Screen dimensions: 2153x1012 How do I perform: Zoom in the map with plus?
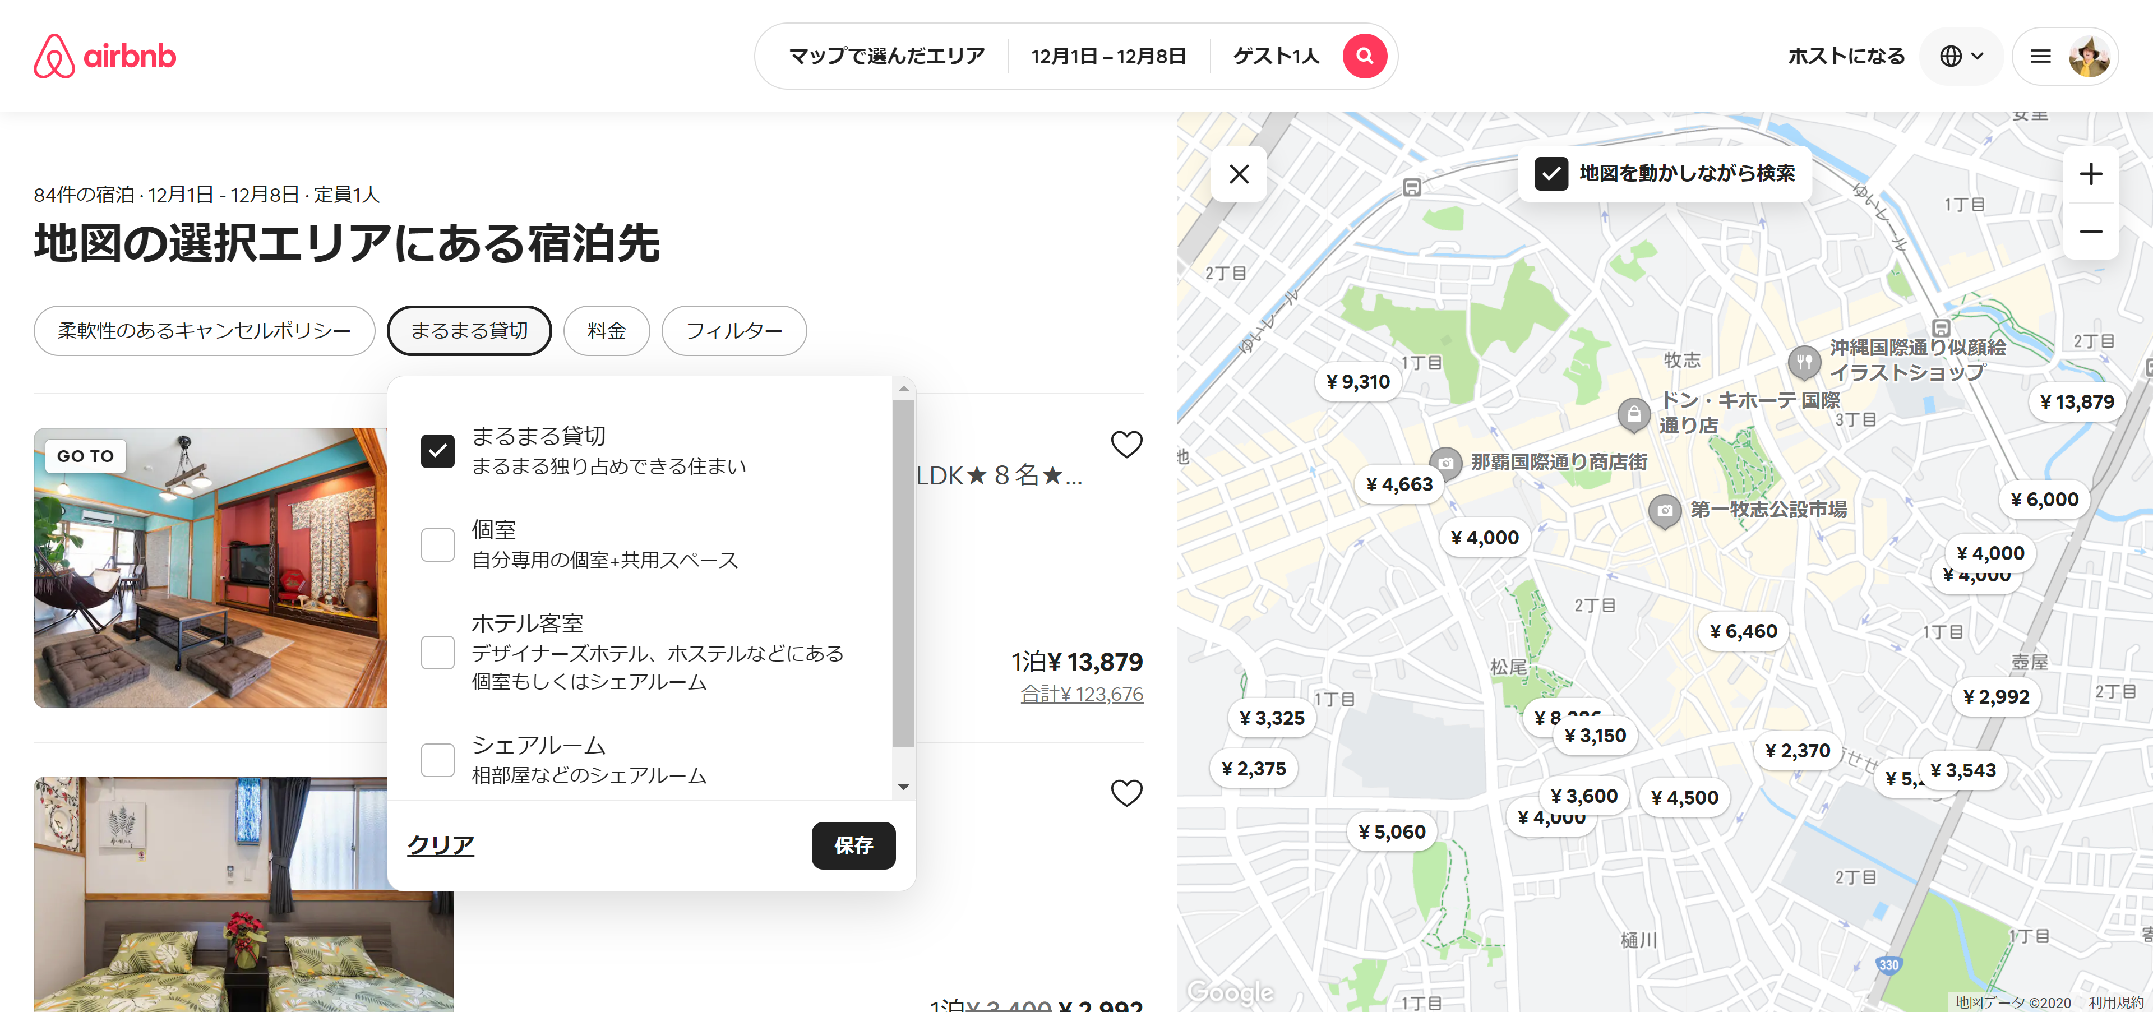click(x=2090, y=175)
